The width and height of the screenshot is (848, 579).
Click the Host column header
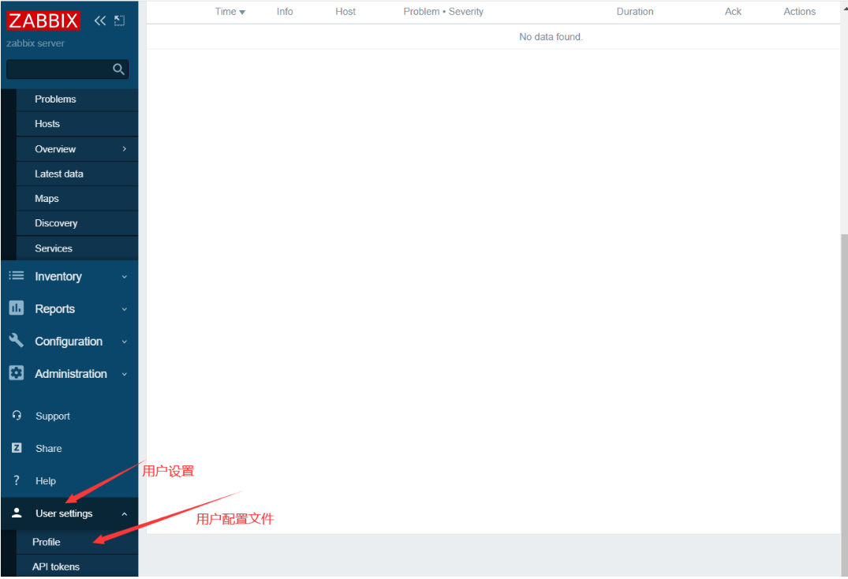(346, 11)
